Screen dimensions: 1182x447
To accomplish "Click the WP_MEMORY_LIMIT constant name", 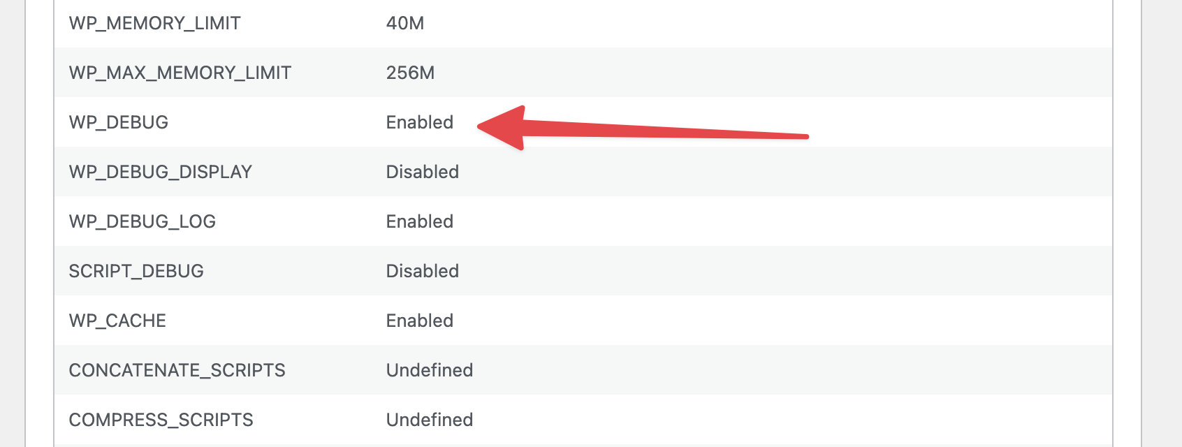I will [x=154, y=24].
